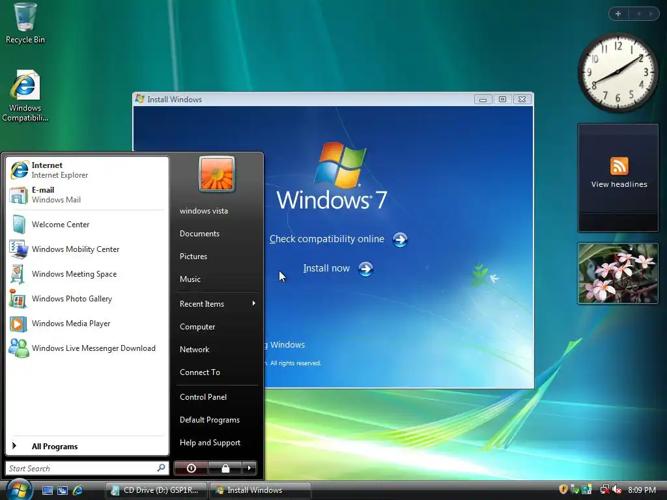Expand Recent Items submenu
Image resolution: width=667 pixels, height=500 pixels.
pyautogui.click(x=217, y=303)
